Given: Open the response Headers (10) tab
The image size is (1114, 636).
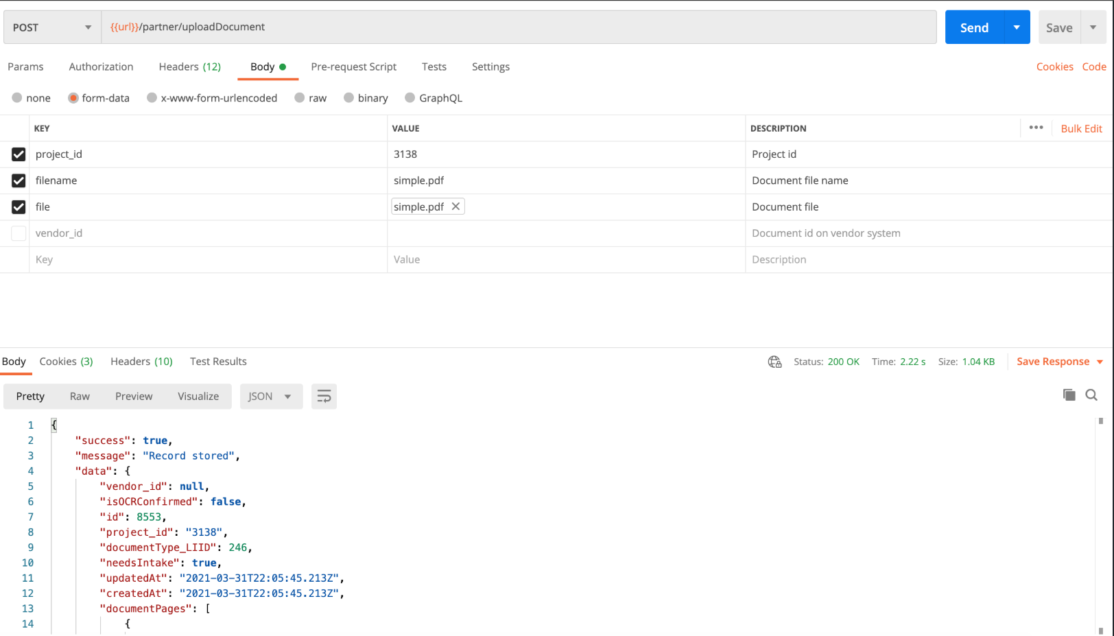Looking at the screenshot, I should coord(141,362).
